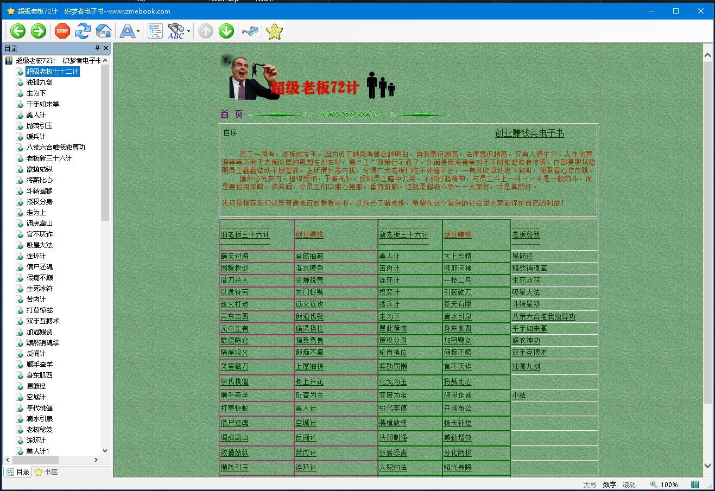Screen dimensions: 715x491
Task: Click the contents tree scrollbar down arrow
Action: pyautogui.click(x=105, y=451)
